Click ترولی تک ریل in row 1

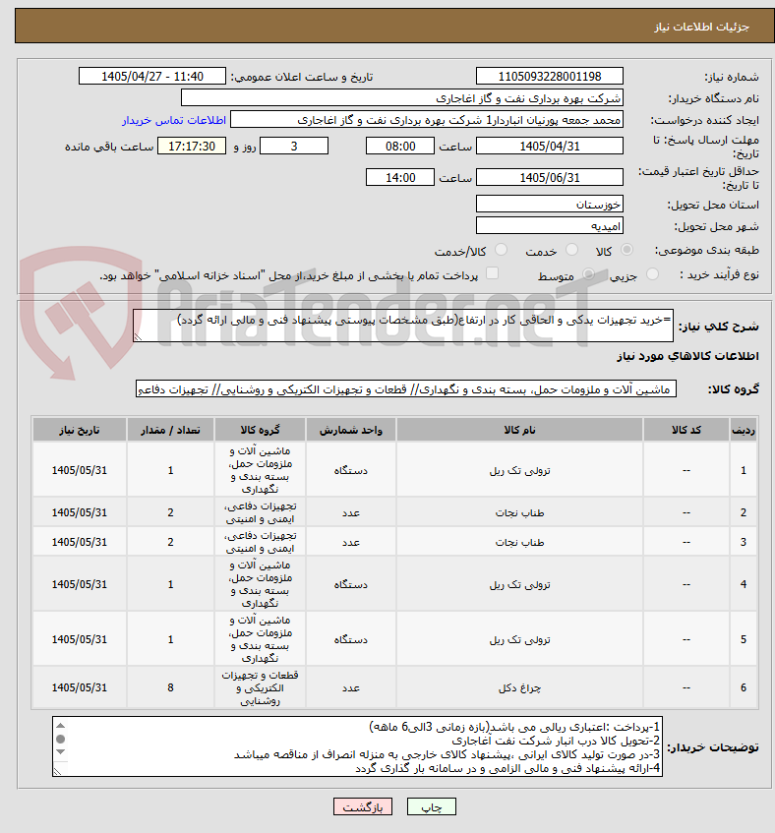(519, 471)
